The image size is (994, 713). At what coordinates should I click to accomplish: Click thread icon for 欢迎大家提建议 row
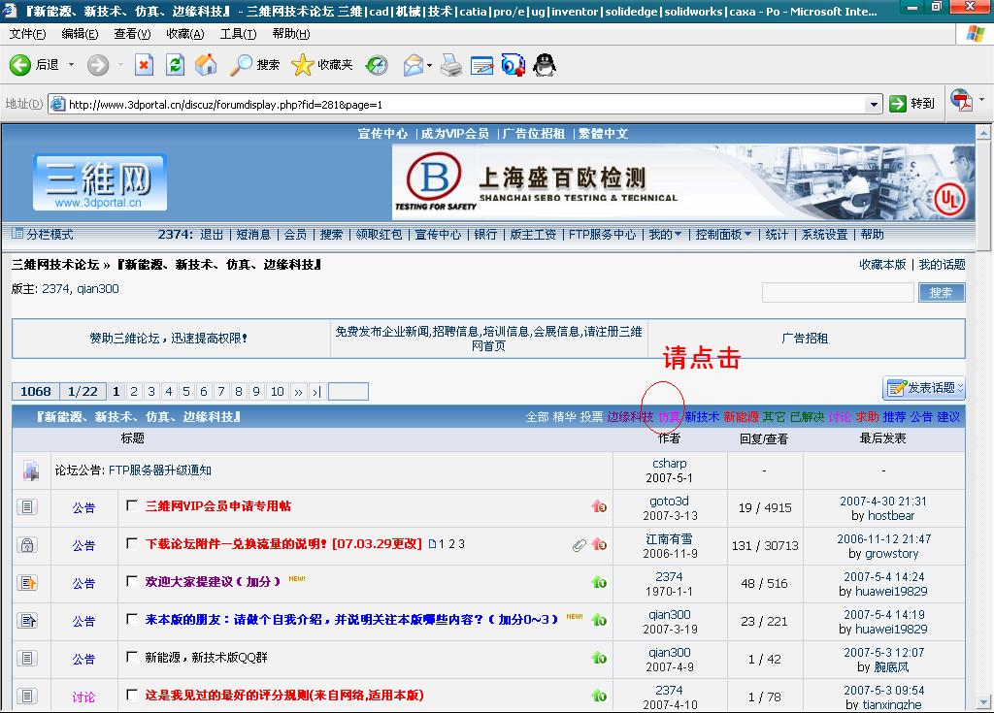(x=27, y=582)
